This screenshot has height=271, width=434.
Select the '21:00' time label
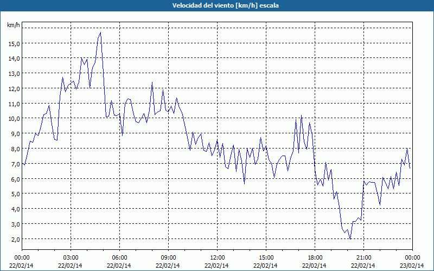(363, 258)
